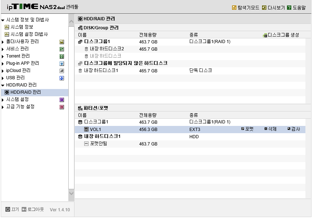Expand the 서비스 관리 section
Viewport: 313px width, 220px height.
pyautogui.click(x=3, y=49)
